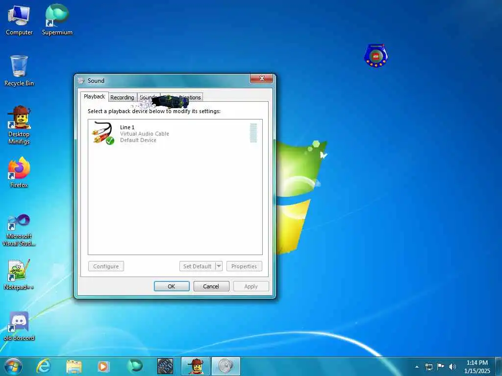Open the Windows Start menu orb
The height and width of the screenshot is (376, 502).
13,366
